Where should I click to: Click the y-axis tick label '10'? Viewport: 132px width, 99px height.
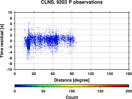click(x=10, y=12)
